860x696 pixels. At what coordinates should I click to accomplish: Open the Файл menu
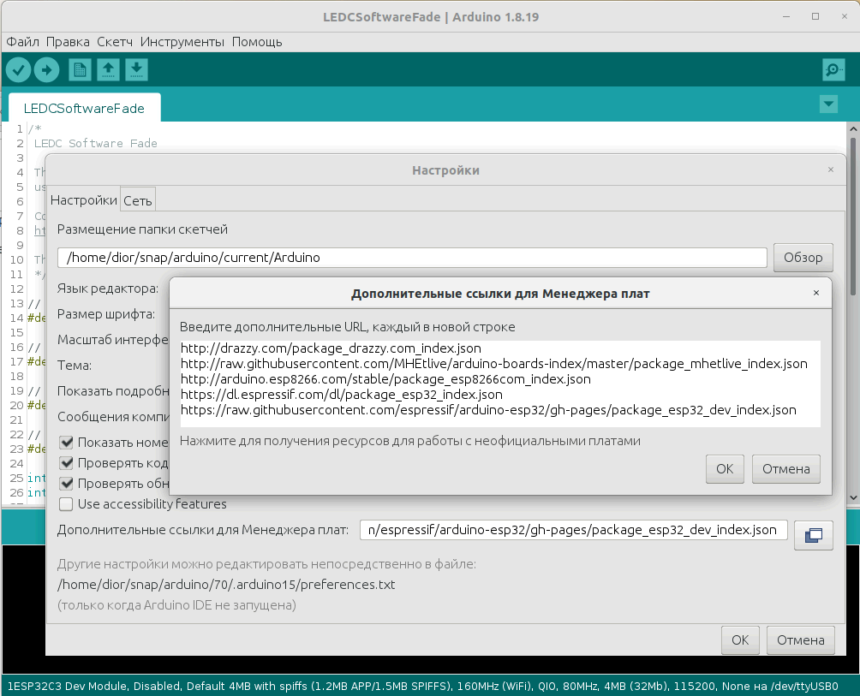[x=22, y=42]
